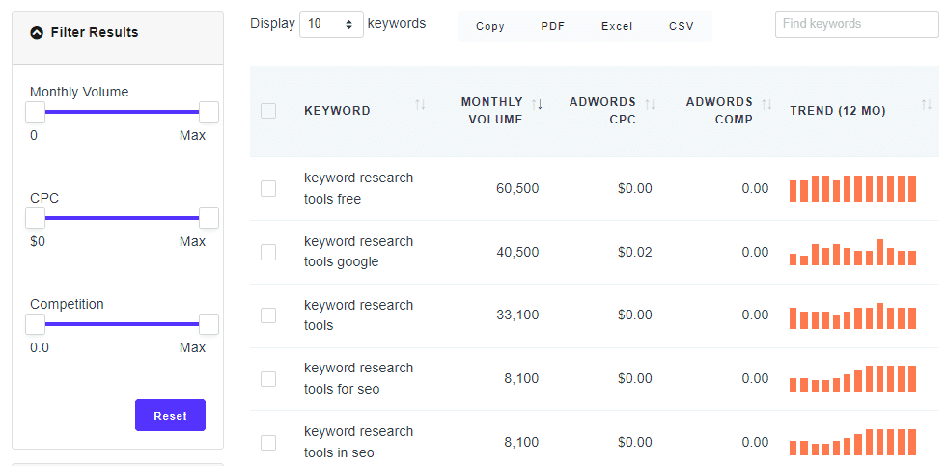This screenshot has height=466, width=947.
Task: Click 'keyword research tools in seo' text
Action: click(359, 442)
